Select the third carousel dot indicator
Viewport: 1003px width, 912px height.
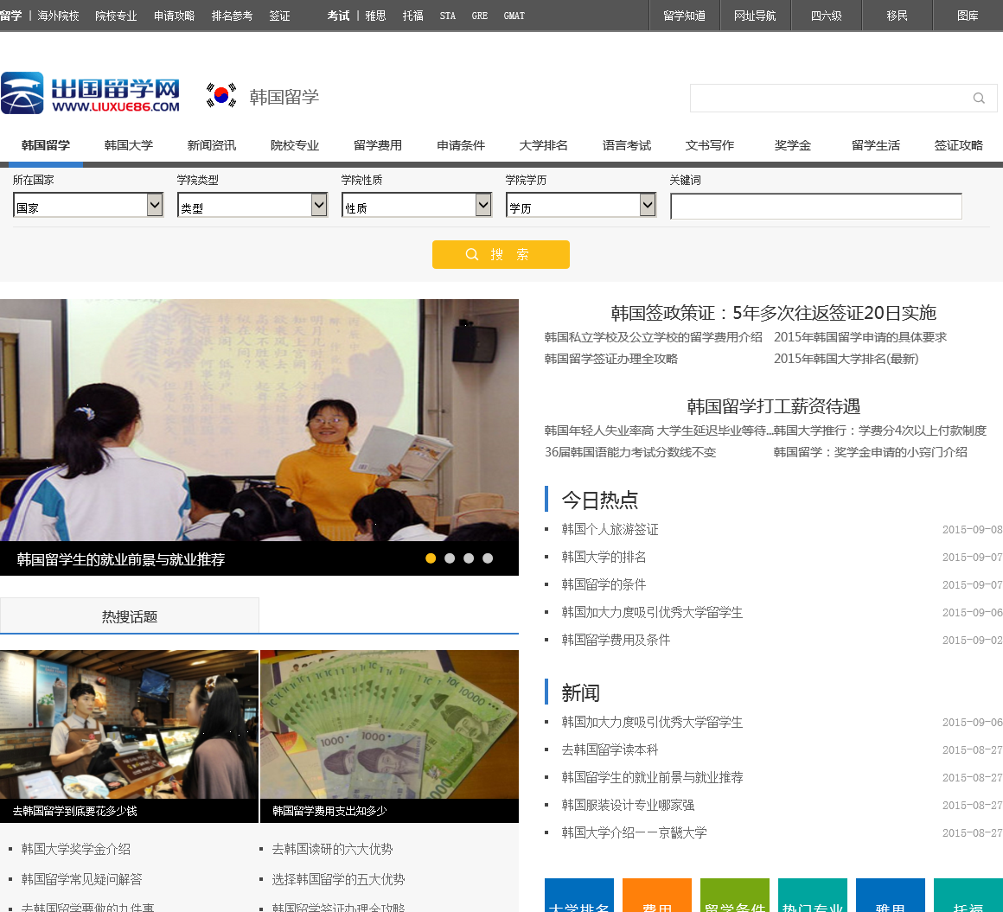469,558
